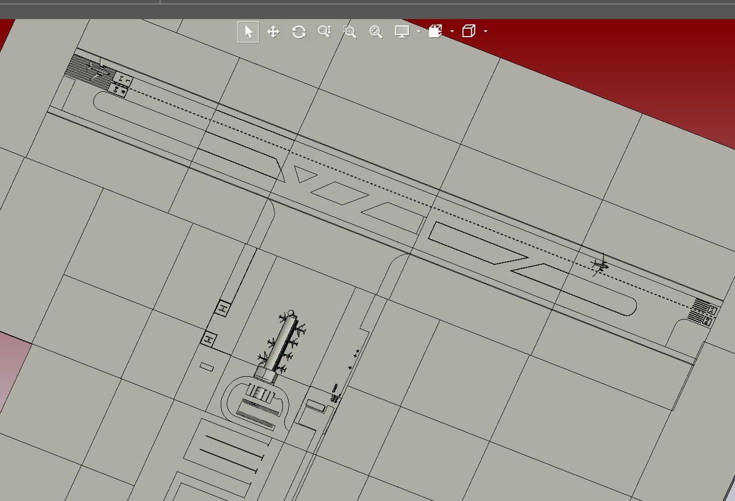
Task: Click the zoom-to-fit magnifier icon
Action: [376, 32]
